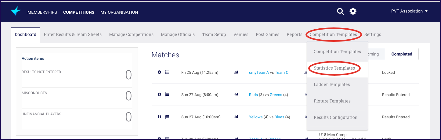Viewport: 441px width, 140px height.
Task: Open Enter Results & Team Sheets tab
Action: [73, 34]
